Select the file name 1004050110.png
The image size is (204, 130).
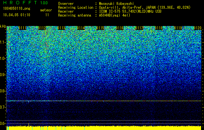pyautogui.click(x=17, y=8)
